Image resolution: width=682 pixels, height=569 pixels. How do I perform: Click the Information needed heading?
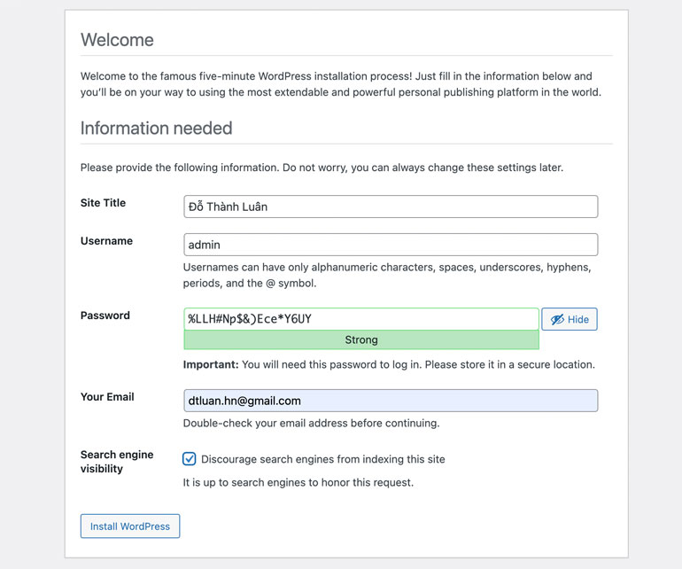pyautogui.click(x=156, y=128)
